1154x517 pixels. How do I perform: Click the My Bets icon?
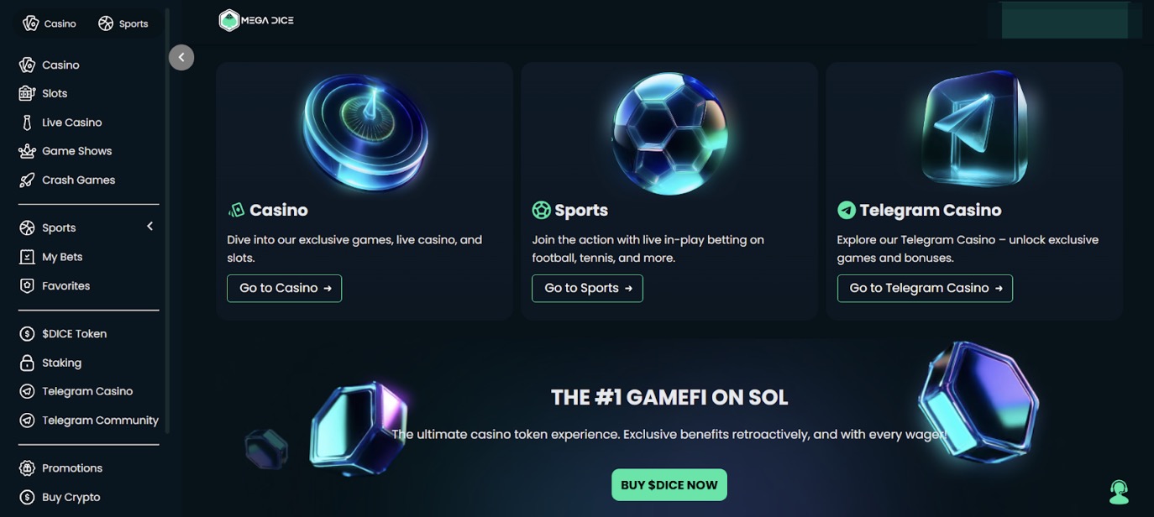(x=27, y=257)
